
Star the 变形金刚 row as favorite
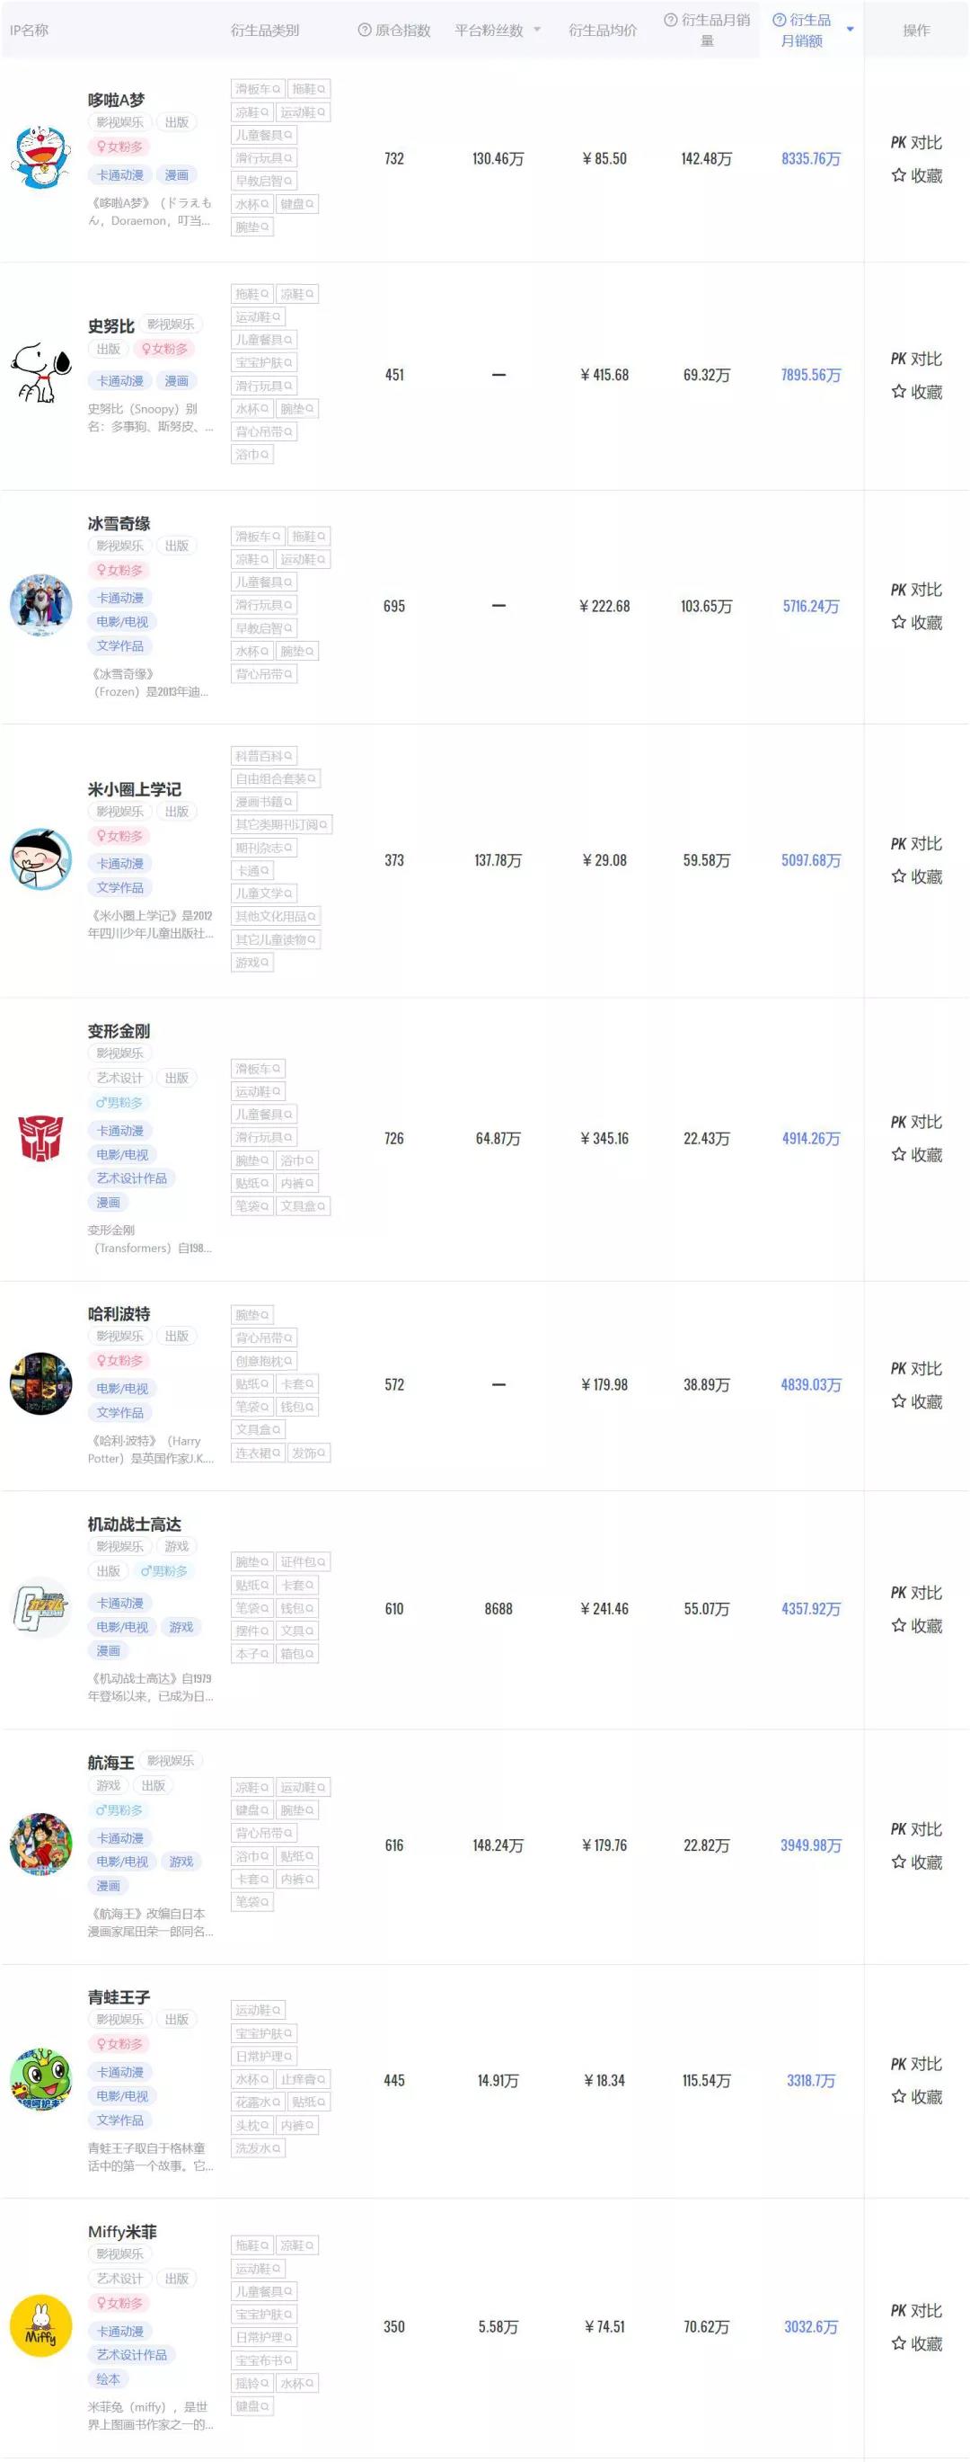(x=898, y=1154)
